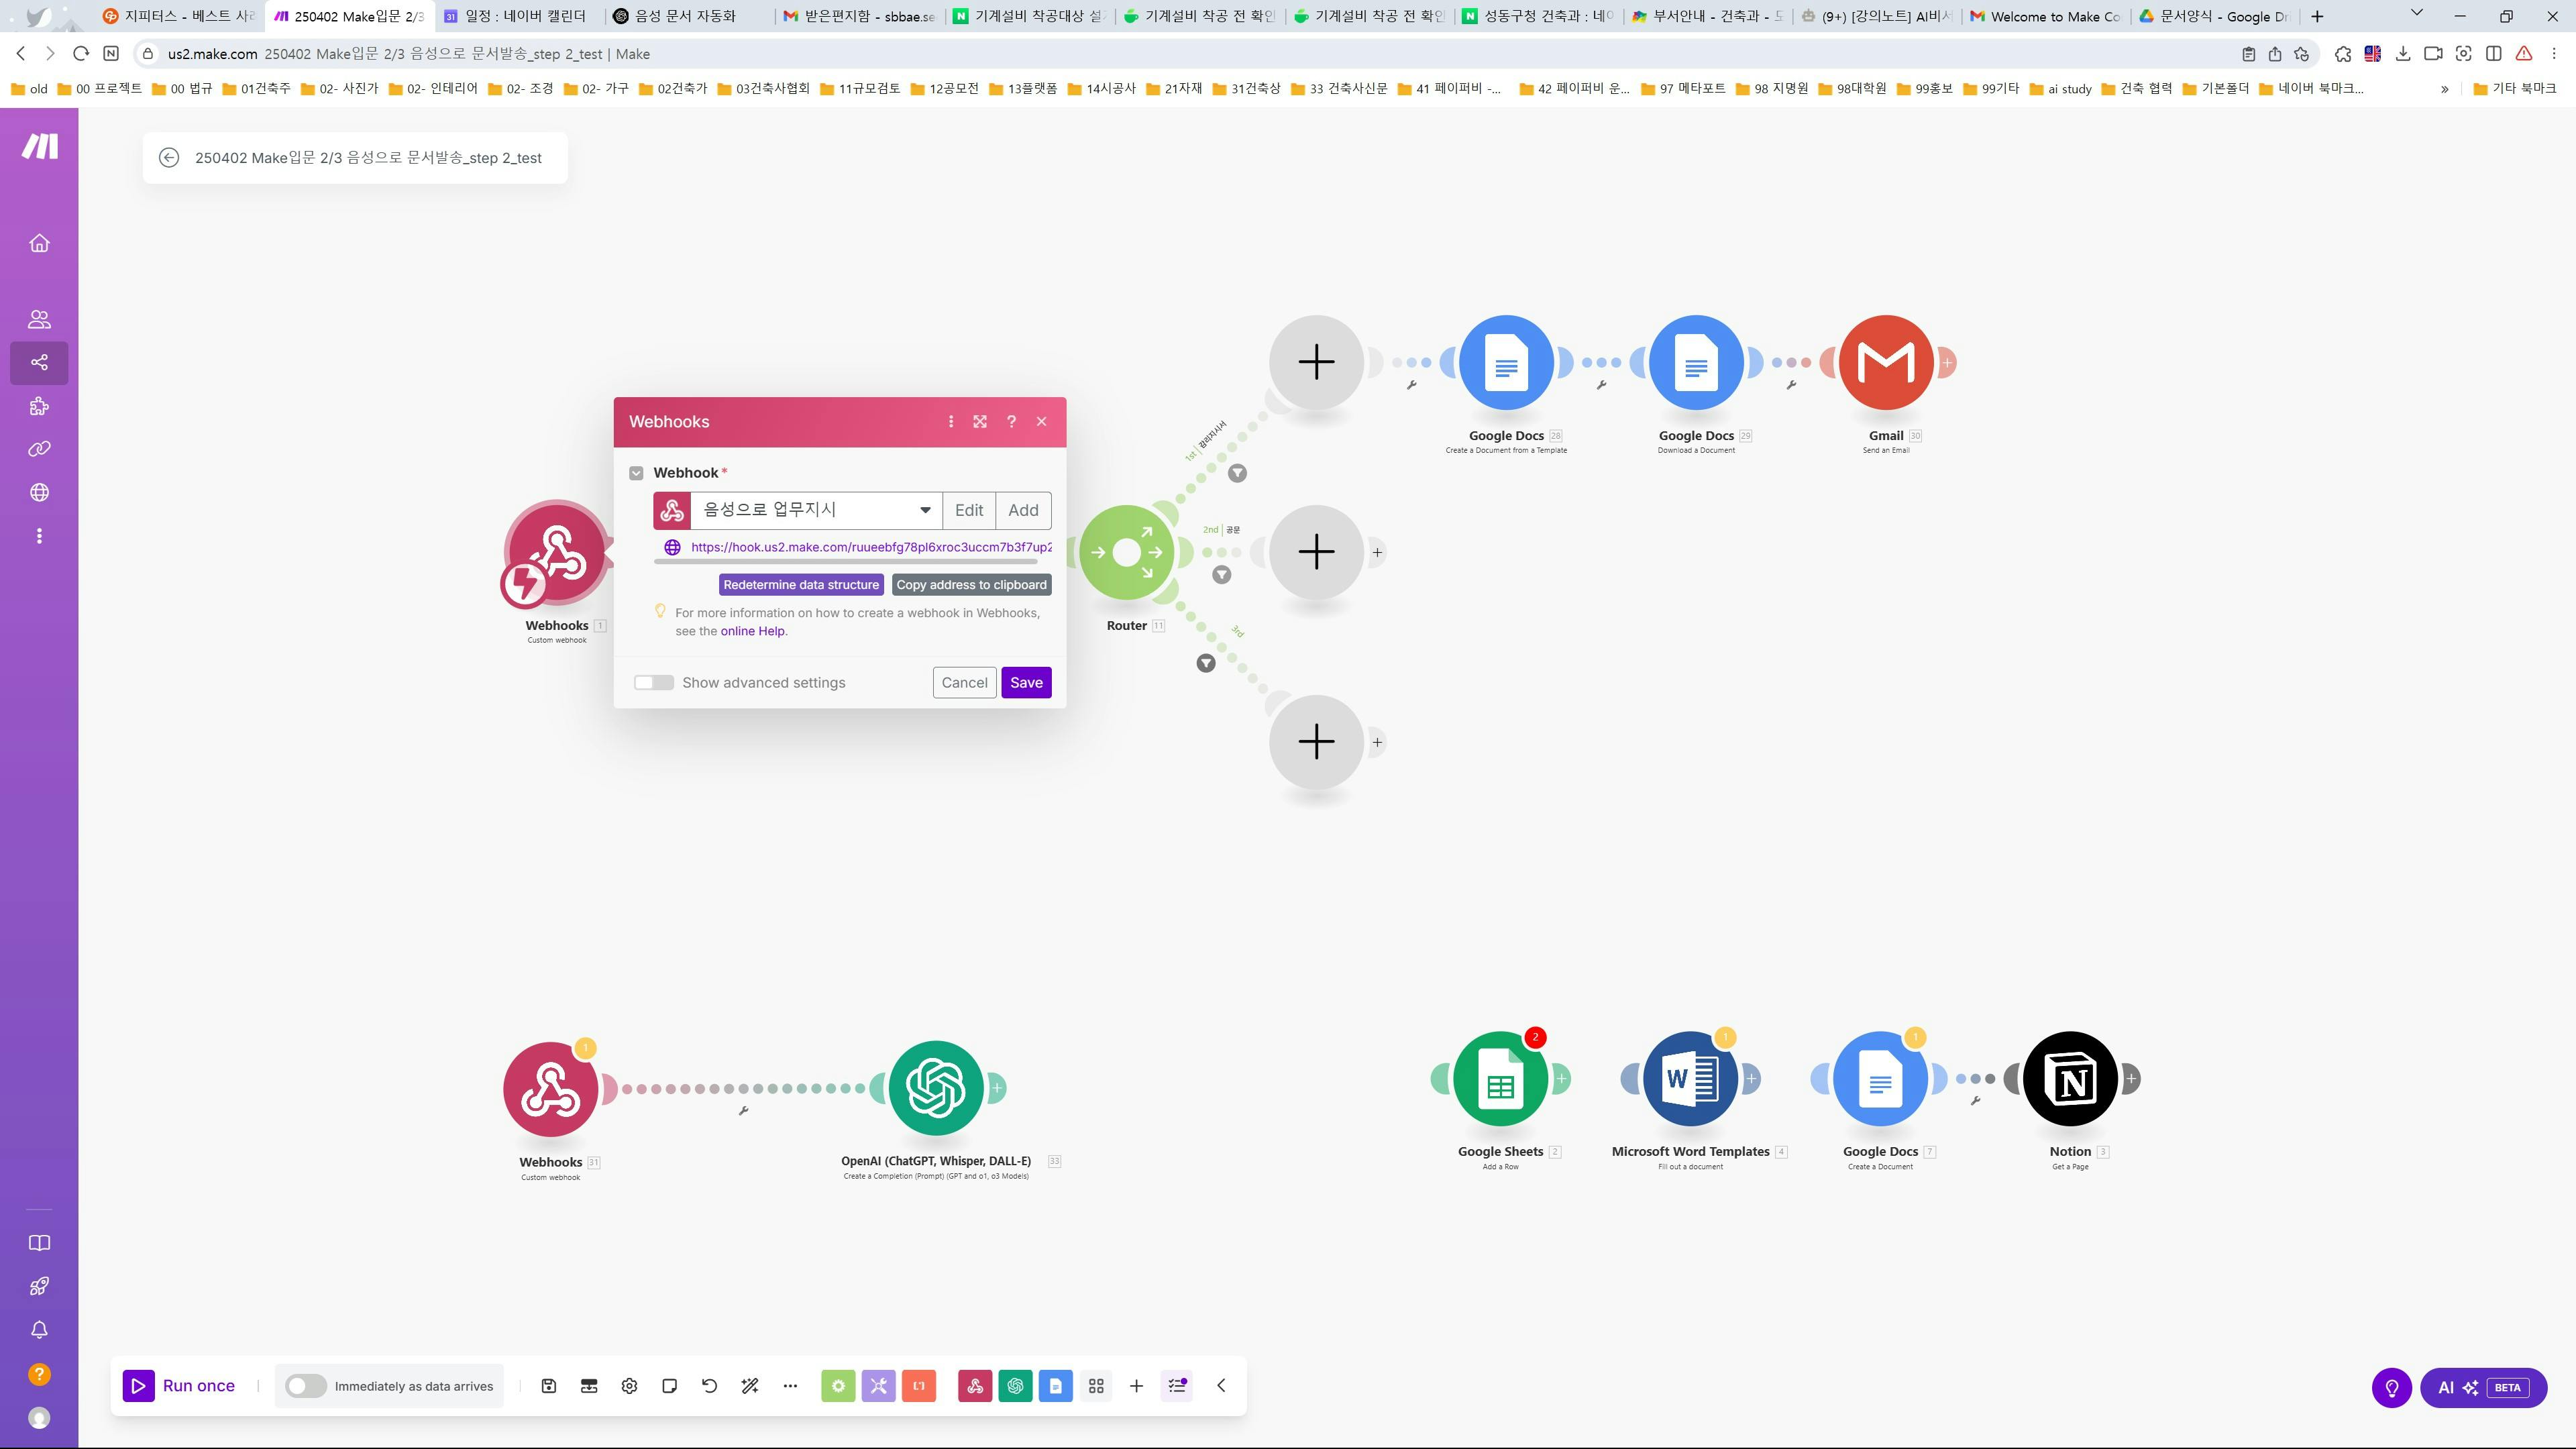This screenshot has width=2576, height=1449.
Task: Click the auto-align magic wand icon
Action: pyautogui.click(x=749, y=1386)
